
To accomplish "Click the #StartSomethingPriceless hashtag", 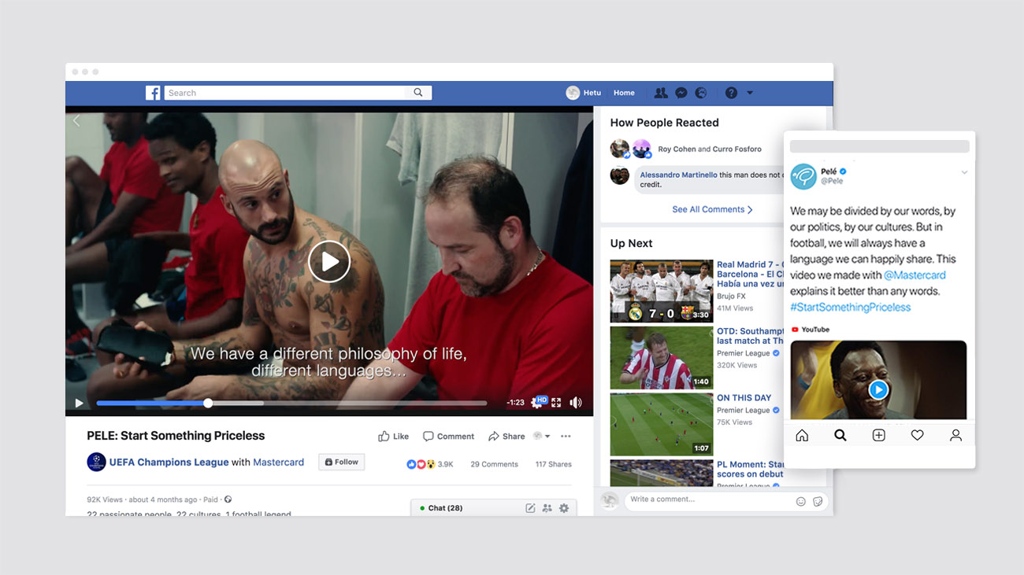I will 850,308.
